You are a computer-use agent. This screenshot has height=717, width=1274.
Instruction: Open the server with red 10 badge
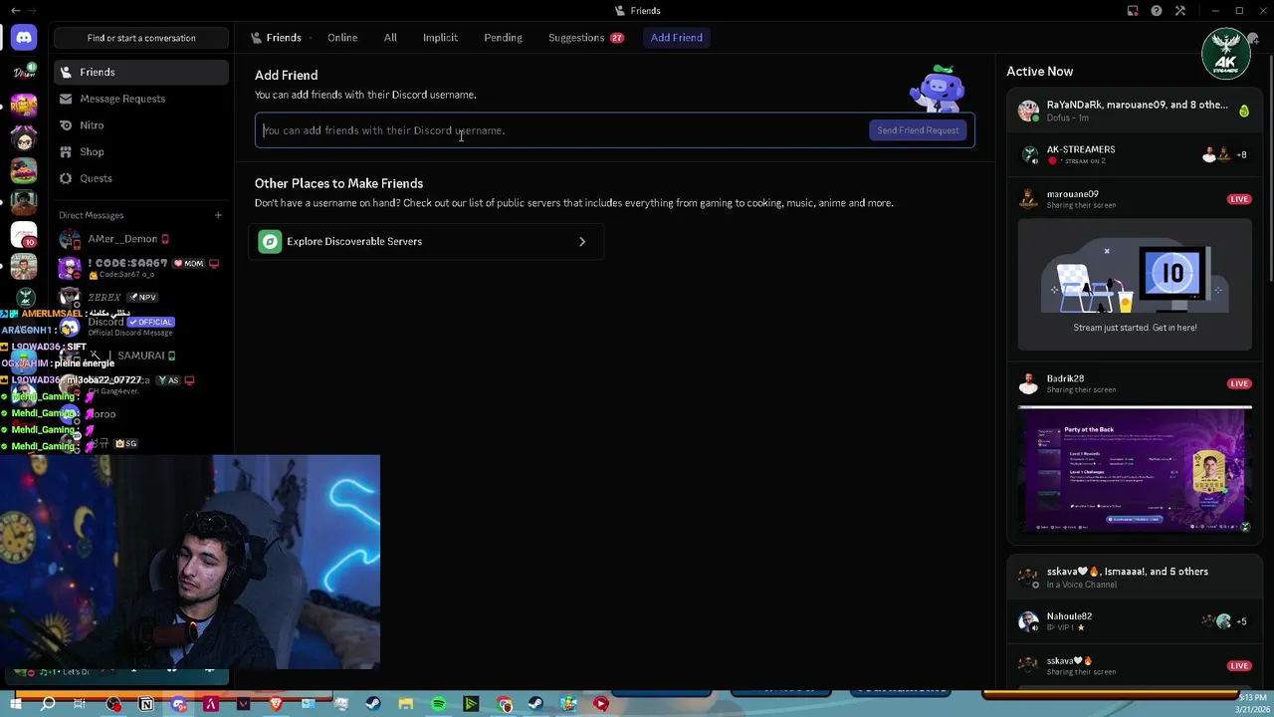pos(24,235)
